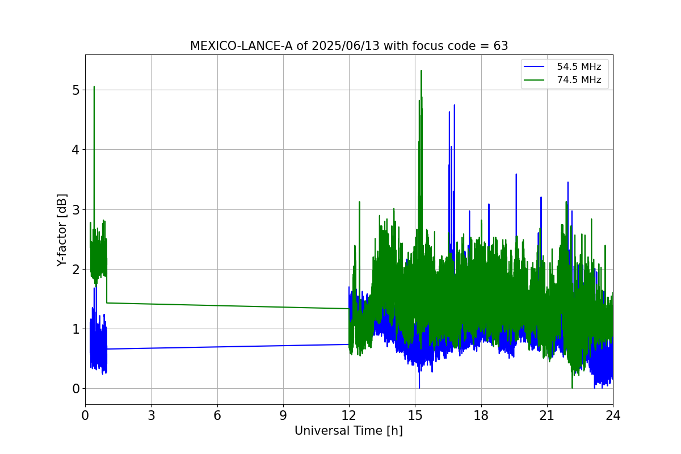Viewport: 681px width, 454px height.
Task: Click x-axis tick label 15
Action: [415, 415]
